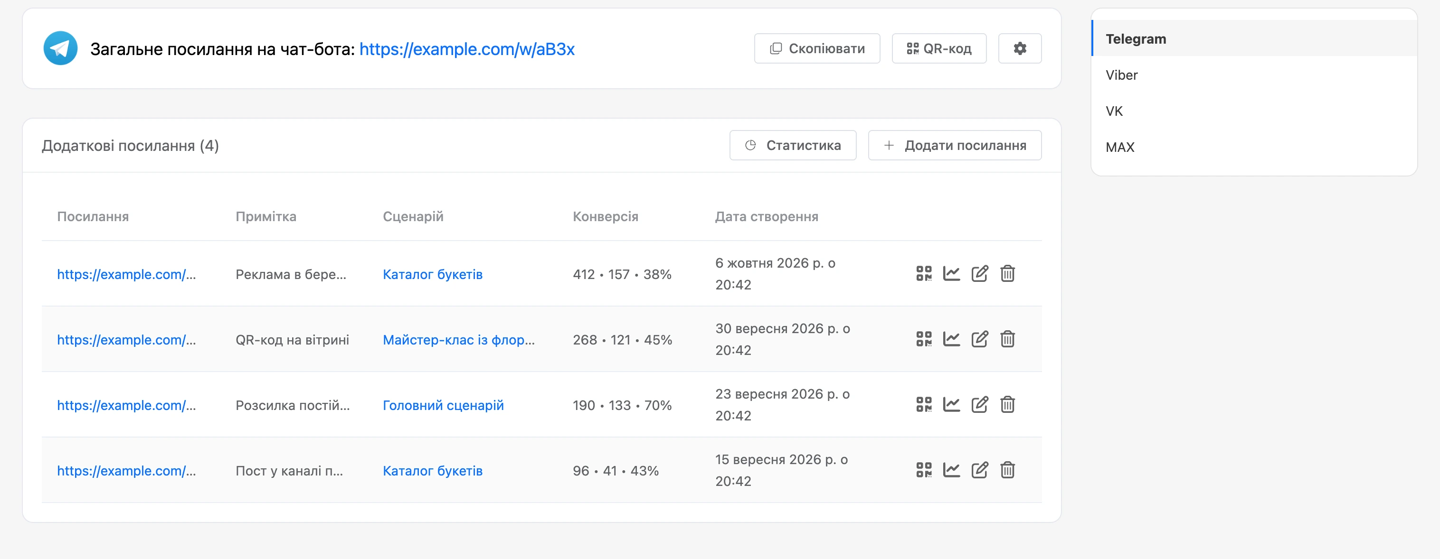Click the 190 • 133 • 70% conversion value
Image resolution: width=1440 pixels, height=559 pixels.
[x=622, y=405]
